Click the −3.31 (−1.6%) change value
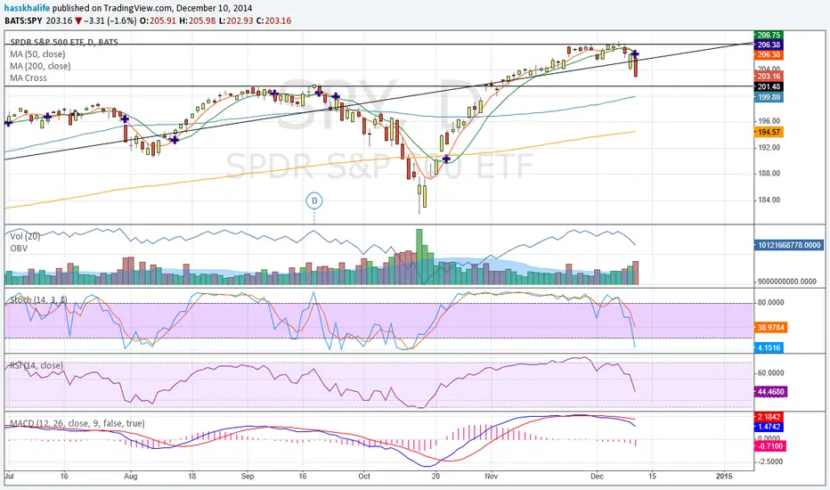Screen dimensions: 830x490 (x=110, y=21)
